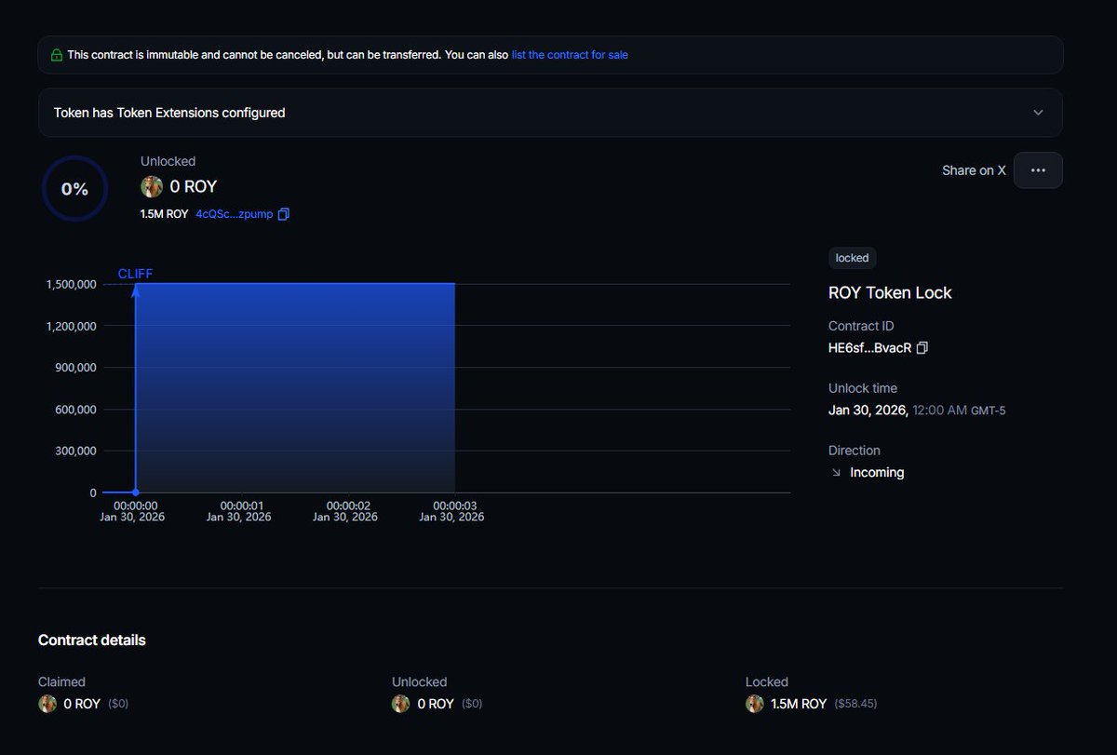Open the 4cQSc...zpump token address link
Viewport: 1117px width, 755px height.
233,214
